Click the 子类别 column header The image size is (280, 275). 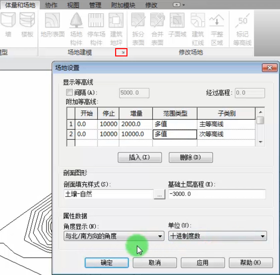pos(226,113)
